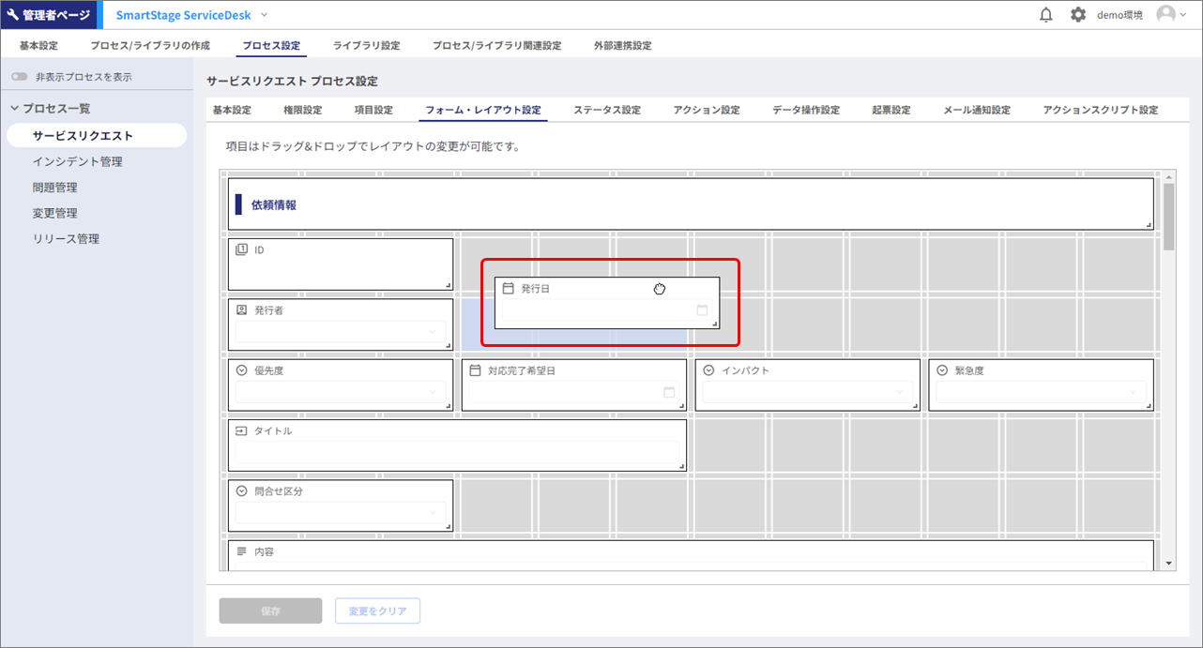Click the 変更をクリア button

377,611
